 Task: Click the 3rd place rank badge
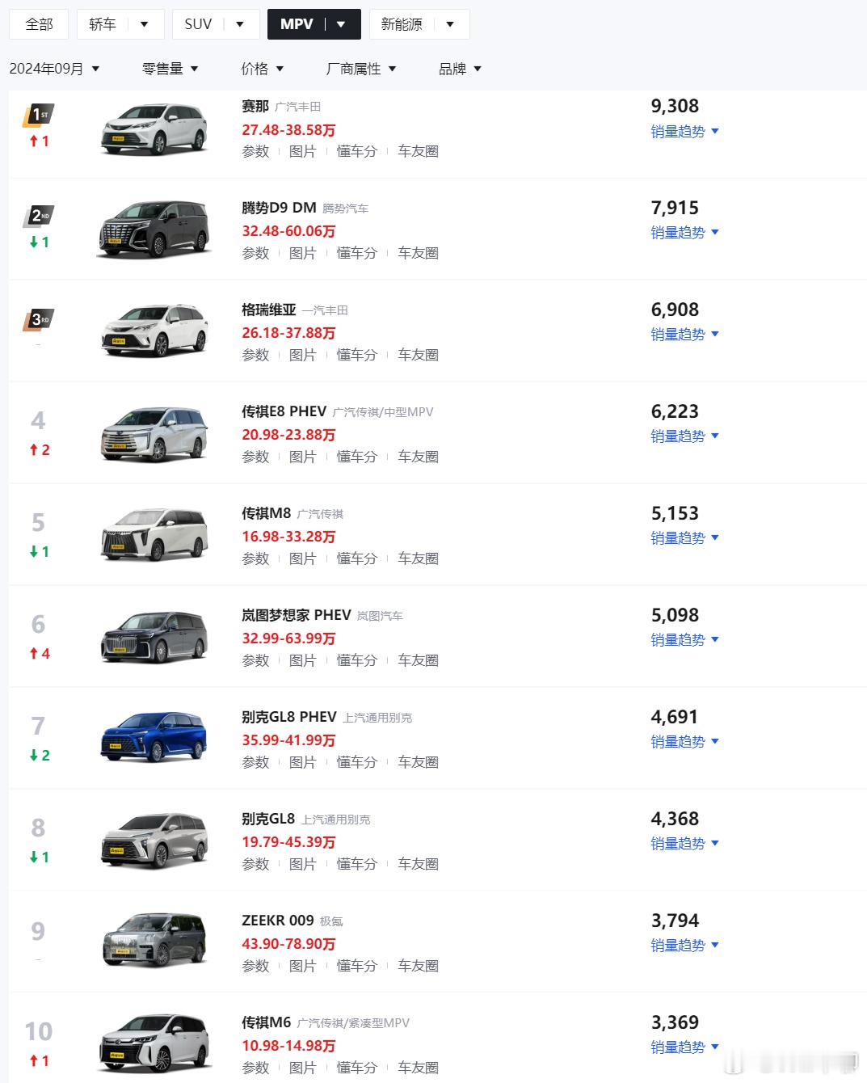click(38, 319)
